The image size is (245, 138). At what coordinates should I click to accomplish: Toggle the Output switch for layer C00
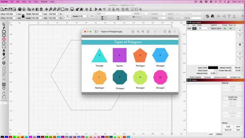(x=225, y=28)
